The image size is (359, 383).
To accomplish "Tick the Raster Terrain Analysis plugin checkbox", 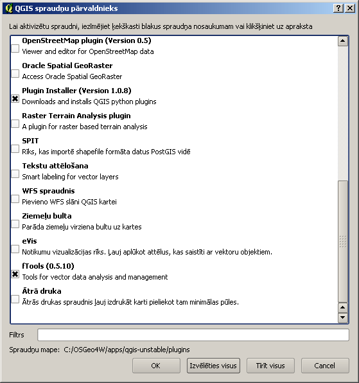I will click(x=15, y=123).
